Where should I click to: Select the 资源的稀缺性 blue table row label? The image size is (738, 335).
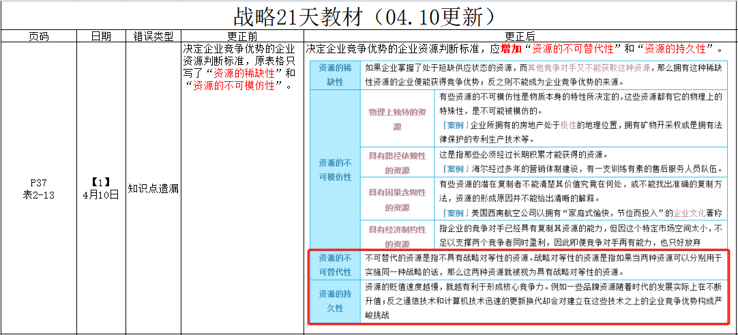click(335, 74)
